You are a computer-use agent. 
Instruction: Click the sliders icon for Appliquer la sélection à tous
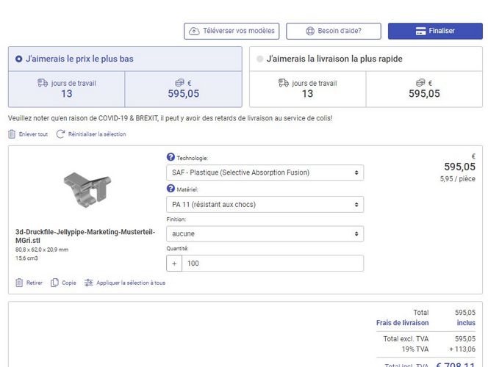tap(89, 283)
